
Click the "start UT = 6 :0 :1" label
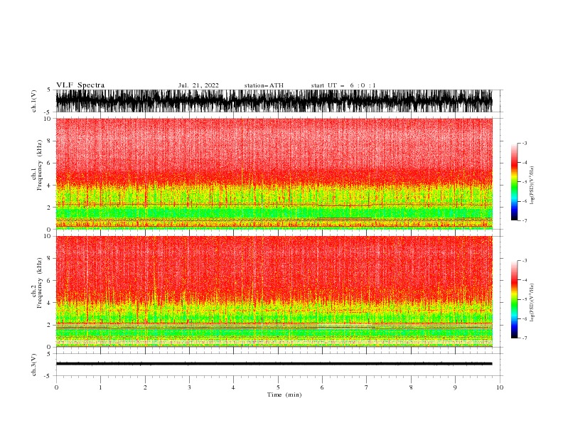tap(343, 85)
